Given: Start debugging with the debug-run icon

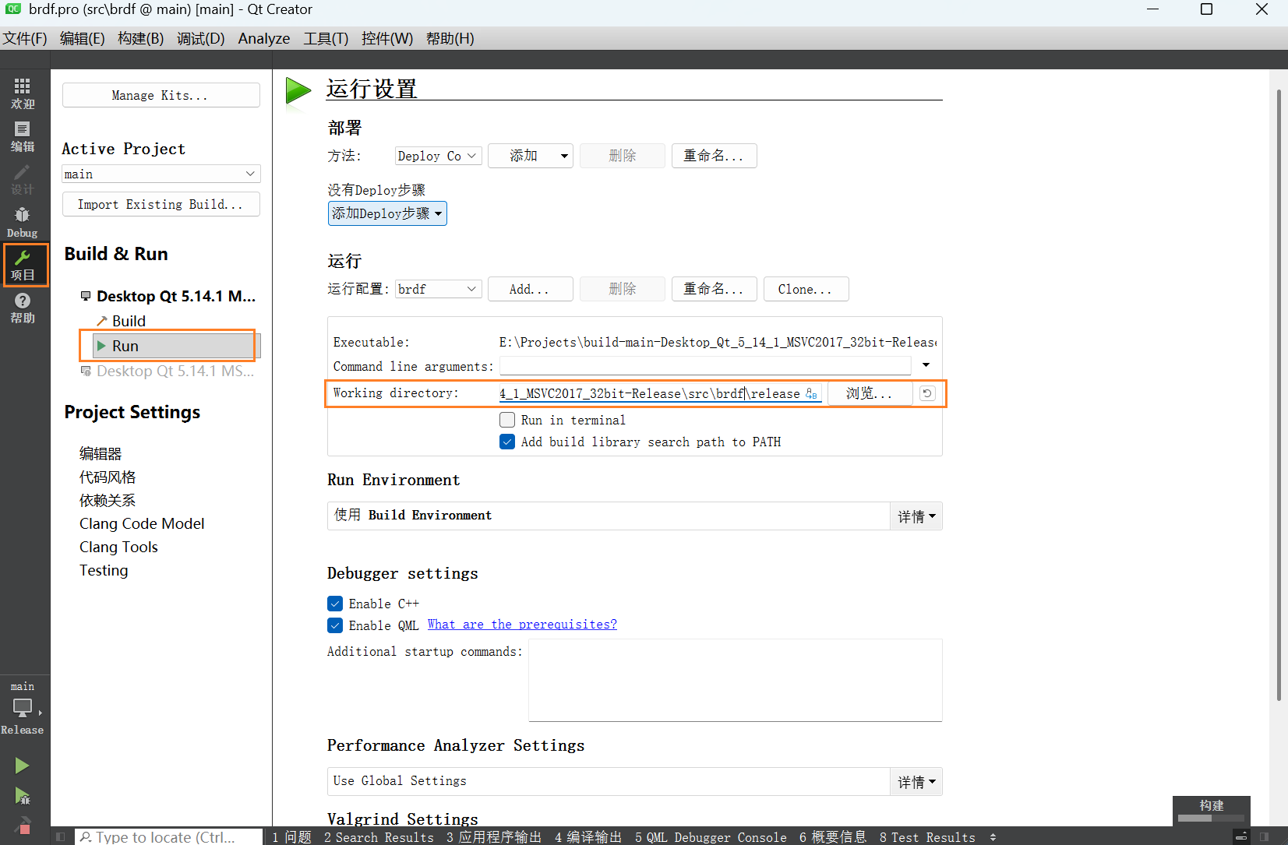Looking at the screenshot, I should (x=22, y=795).
